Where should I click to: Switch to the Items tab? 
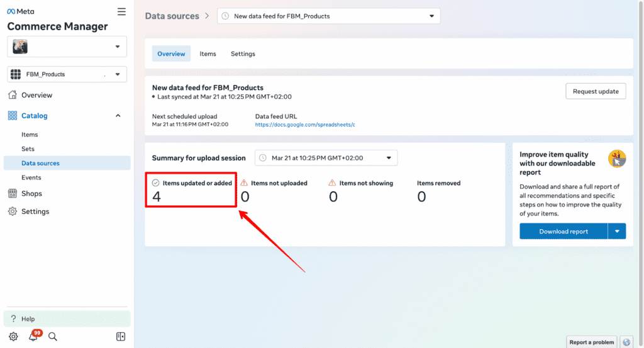pos(208,54)
